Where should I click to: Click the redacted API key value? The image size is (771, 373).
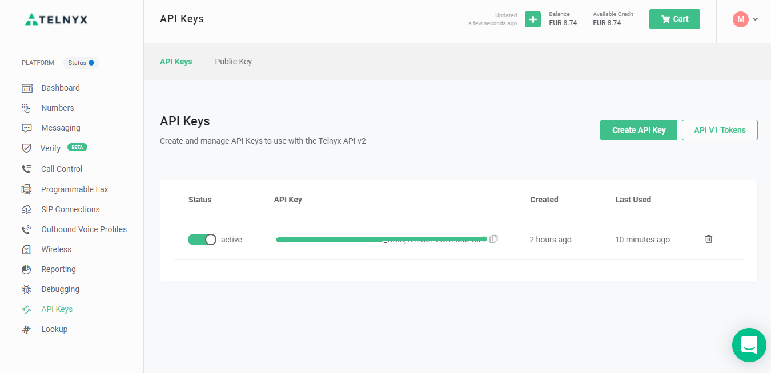click(x=381, y=240)
